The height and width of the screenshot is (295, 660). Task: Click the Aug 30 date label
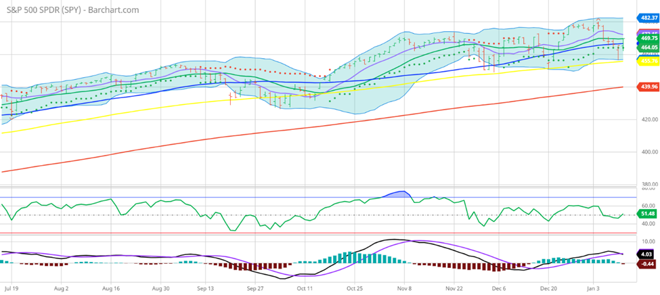click(x=160, y=290)
